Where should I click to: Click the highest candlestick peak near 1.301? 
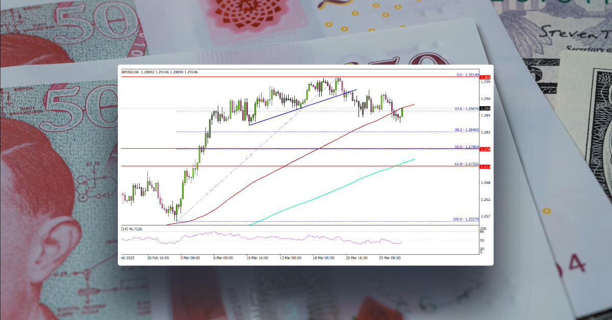(x=339, y=78)
